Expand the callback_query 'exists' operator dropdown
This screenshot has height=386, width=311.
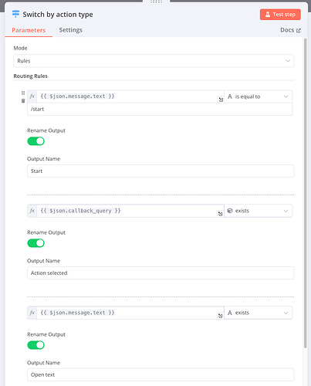[x=258, y=211]
